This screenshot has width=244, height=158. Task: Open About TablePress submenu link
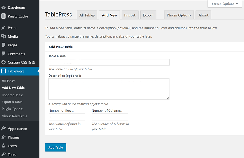(14, 116)
